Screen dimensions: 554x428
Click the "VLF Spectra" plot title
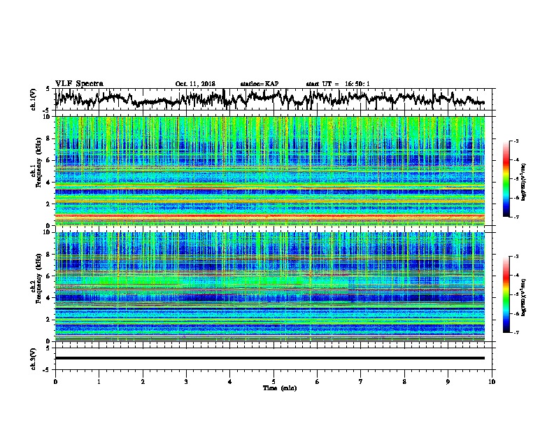[x=79, y=84]
